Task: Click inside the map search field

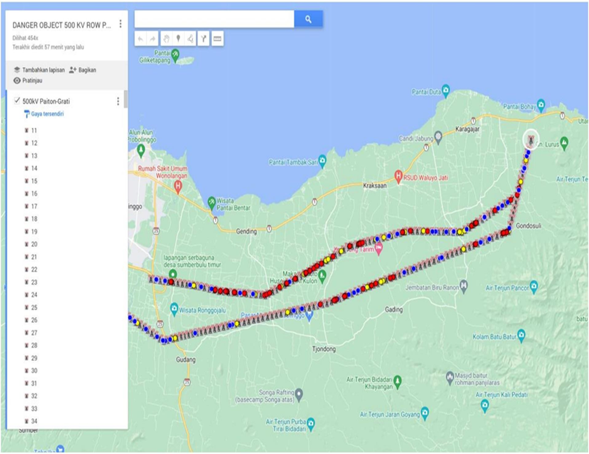Action: click(x=214, y=19)
